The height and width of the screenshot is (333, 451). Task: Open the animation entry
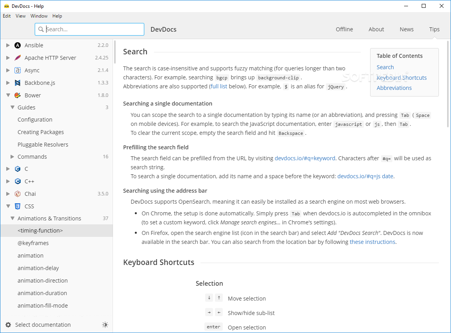[x=57, y=256]
